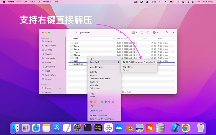Select the Downloads sidebar folder
216x135 pixels.
(x=48, y=58)
